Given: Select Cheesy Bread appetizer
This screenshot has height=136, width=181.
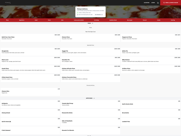Looking at the screenshot, I should (x=30, y=113).
